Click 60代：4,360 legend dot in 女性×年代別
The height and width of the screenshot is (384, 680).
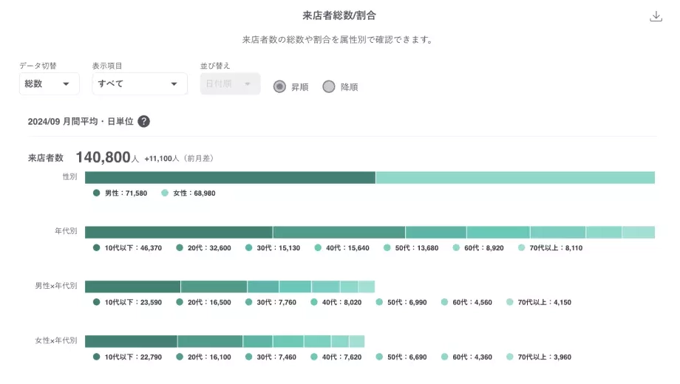pyautogui.click(x=444, y=357)
